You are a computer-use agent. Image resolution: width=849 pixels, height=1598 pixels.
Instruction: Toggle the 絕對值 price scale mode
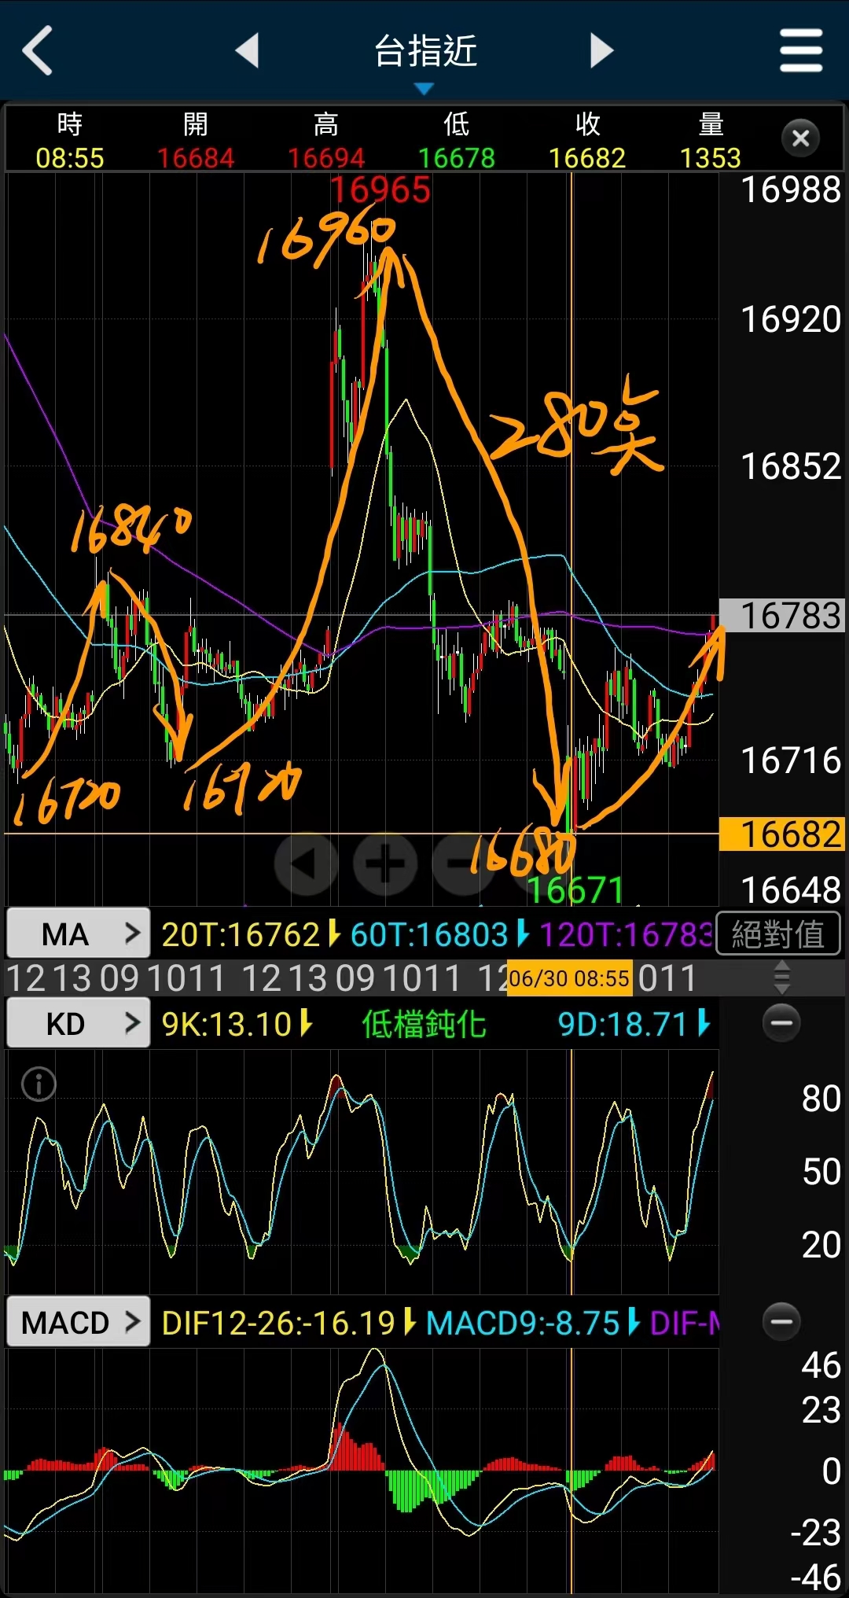tap(777, 934)
